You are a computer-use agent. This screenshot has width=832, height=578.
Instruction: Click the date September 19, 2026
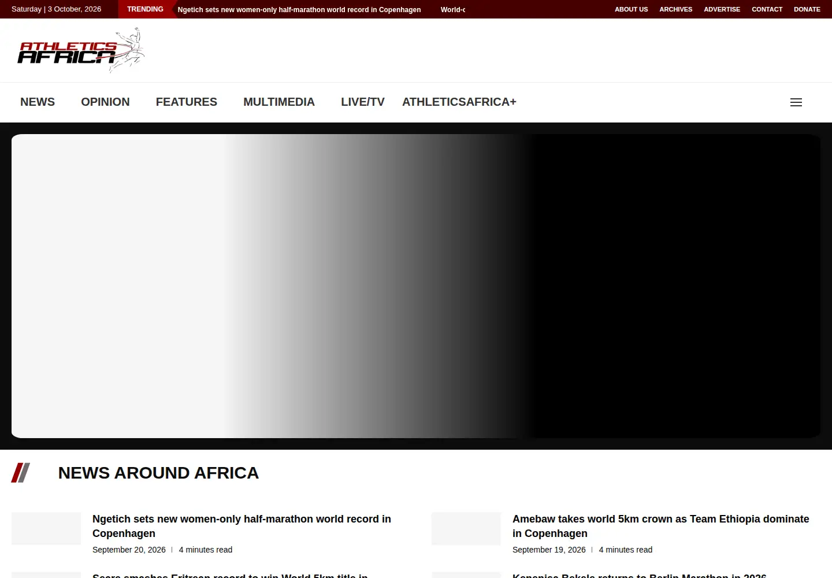tap(549, 550)
